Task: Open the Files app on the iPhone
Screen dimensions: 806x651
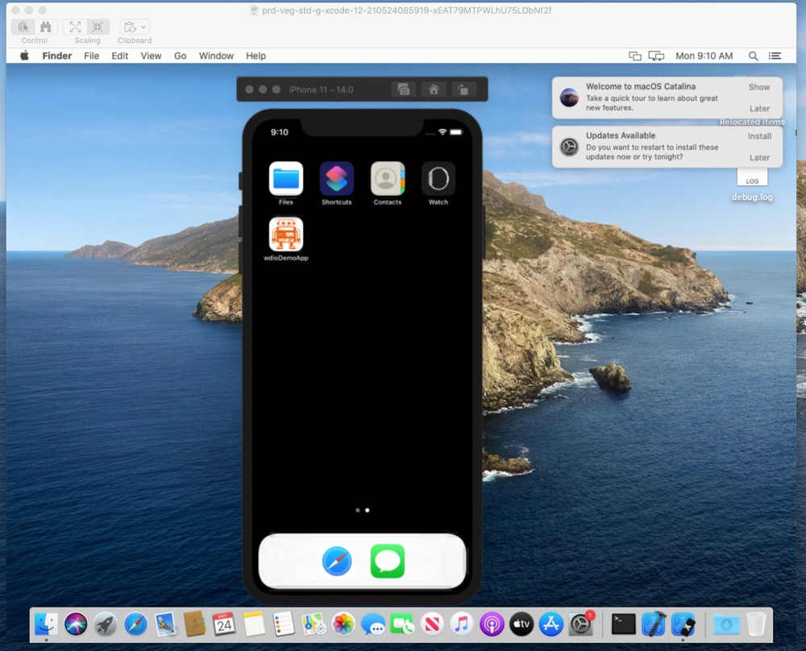Action: [286, 179]
